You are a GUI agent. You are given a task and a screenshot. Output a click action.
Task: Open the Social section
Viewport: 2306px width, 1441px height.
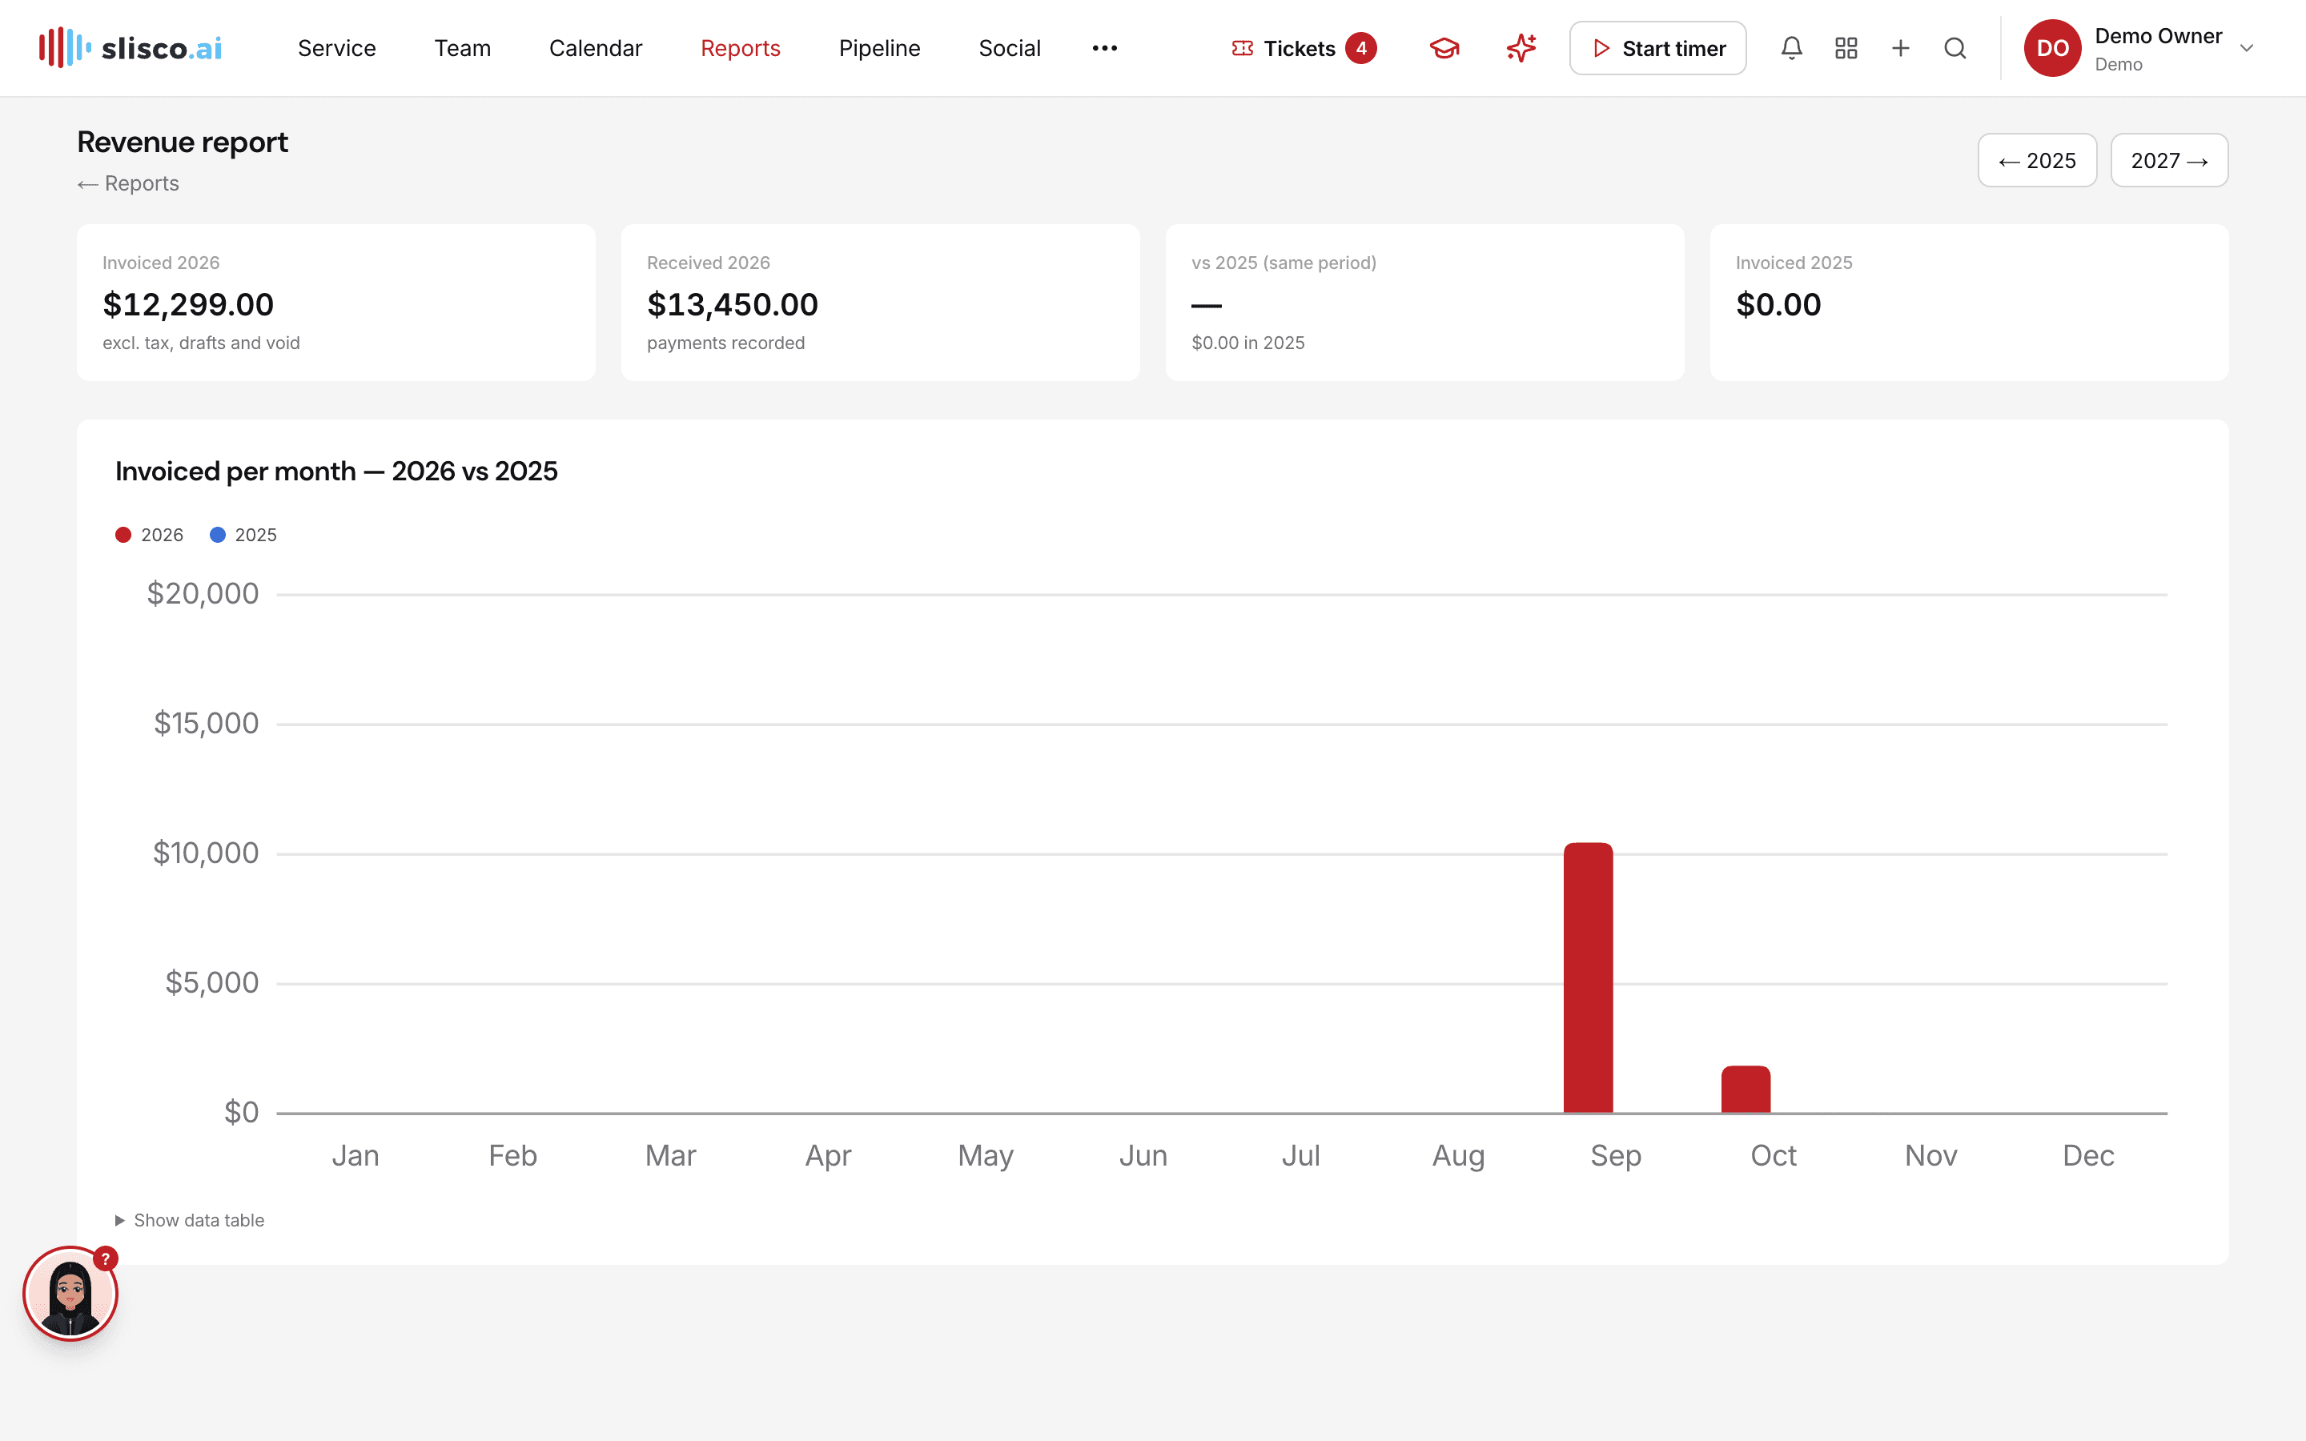point(1009,48)
